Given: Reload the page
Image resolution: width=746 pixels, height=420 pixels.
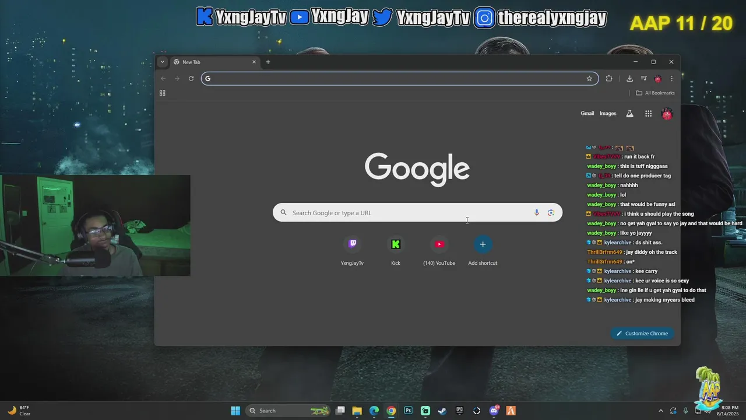Looking at the screenshot, I should point(191,79).
